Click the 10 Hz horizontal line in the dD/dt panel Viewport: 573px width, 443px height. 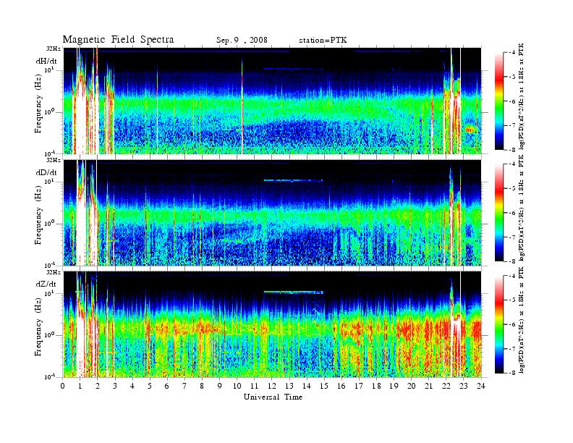[x=294, y=180]
